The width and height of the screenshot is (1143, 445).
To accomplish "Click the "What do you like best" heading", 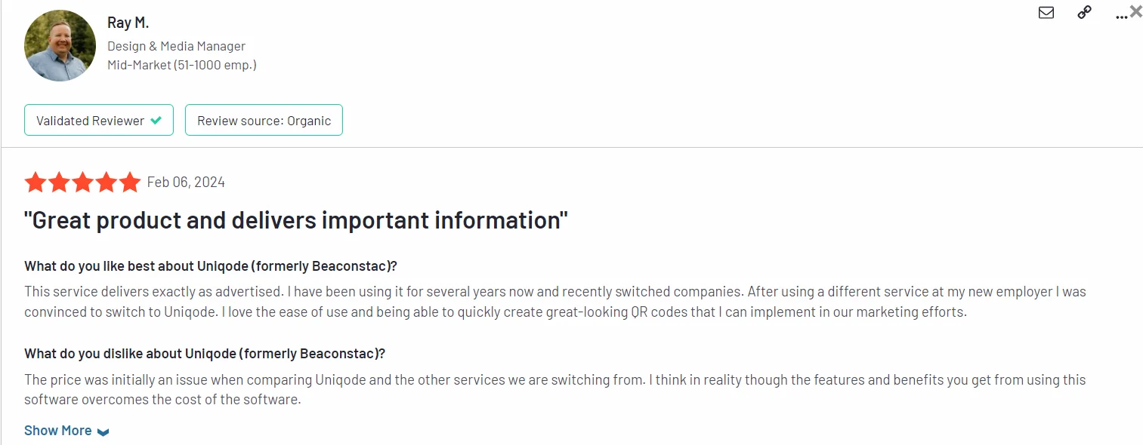I will 211,266.
